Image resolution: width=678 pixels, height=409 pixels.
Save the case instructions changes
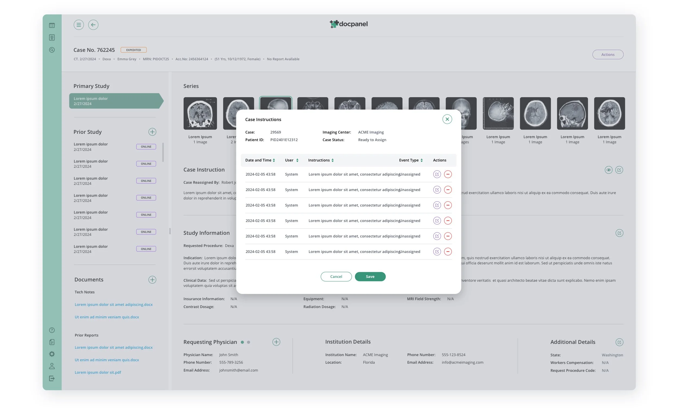tap(370, 276)
